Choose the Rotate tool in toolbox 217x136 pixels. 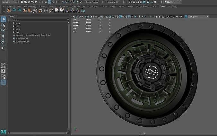point(3,41)
